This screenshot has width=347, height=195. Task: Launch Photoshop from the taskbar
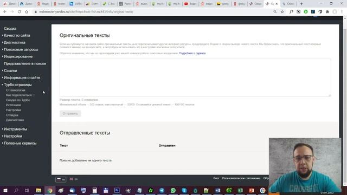117,190
